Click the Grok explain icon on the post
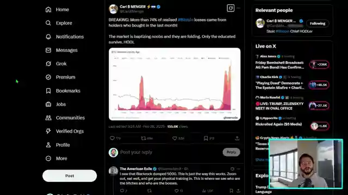Viewport: 348px width, 195px height. [x=231, y=8]
